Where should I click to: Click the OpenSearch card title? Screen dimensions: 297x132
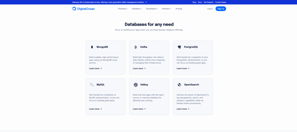[x=191, y=85]
